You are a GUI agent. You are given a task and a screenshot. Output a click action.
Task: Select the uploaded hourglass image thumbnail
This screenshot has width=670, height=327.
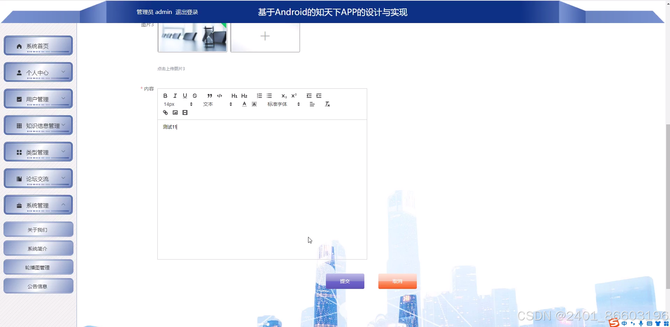(192, 37)
